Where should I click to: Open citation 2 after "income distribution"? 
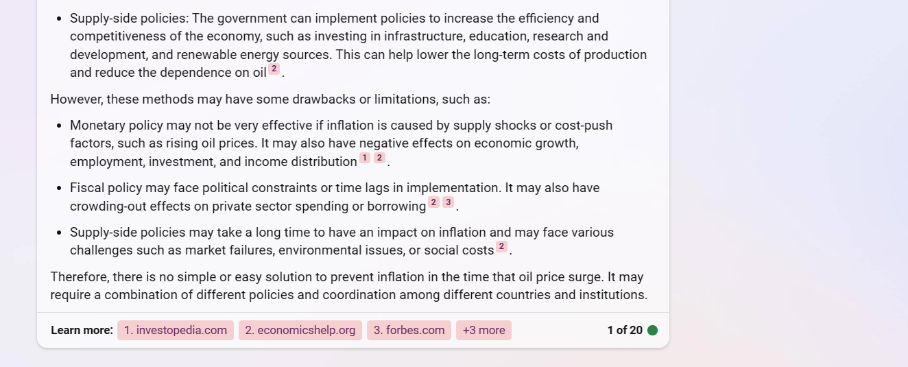(380, 158)
